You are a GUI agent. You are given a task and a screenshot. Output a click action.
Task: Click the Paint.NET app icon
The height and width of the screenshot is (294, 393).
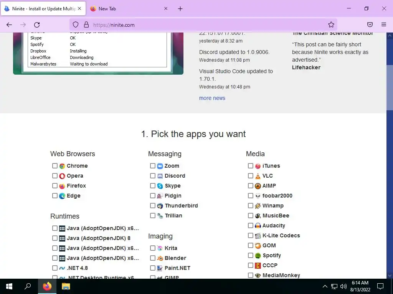pyautogui.click(x=160, y=268)
